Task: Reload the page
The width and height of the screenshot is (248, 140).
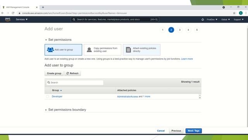Action: pyautogui.click(x=13, y=13)
